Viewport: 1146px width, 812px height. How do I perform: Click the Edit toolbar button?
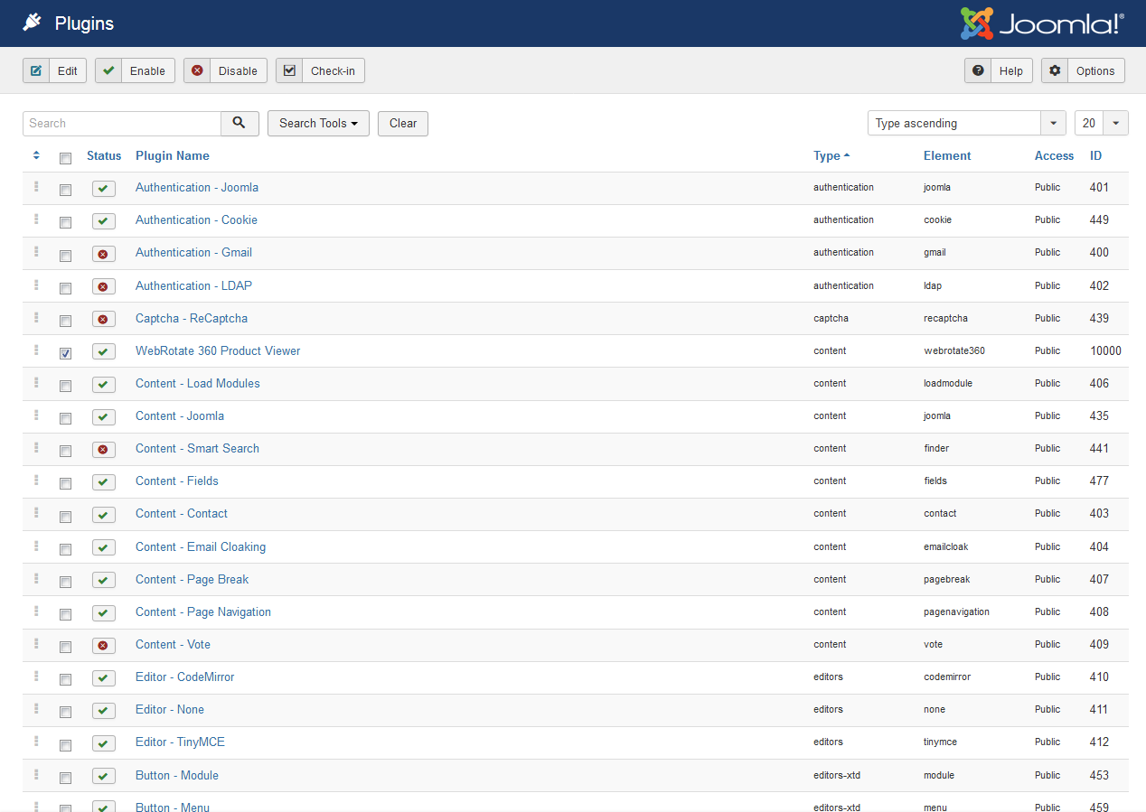54,70
